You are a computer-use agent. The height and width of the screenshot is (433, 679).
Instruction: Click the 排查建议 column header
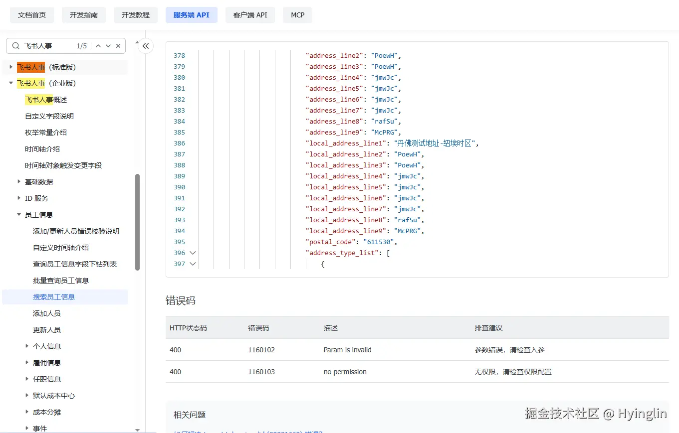point(489,328)
